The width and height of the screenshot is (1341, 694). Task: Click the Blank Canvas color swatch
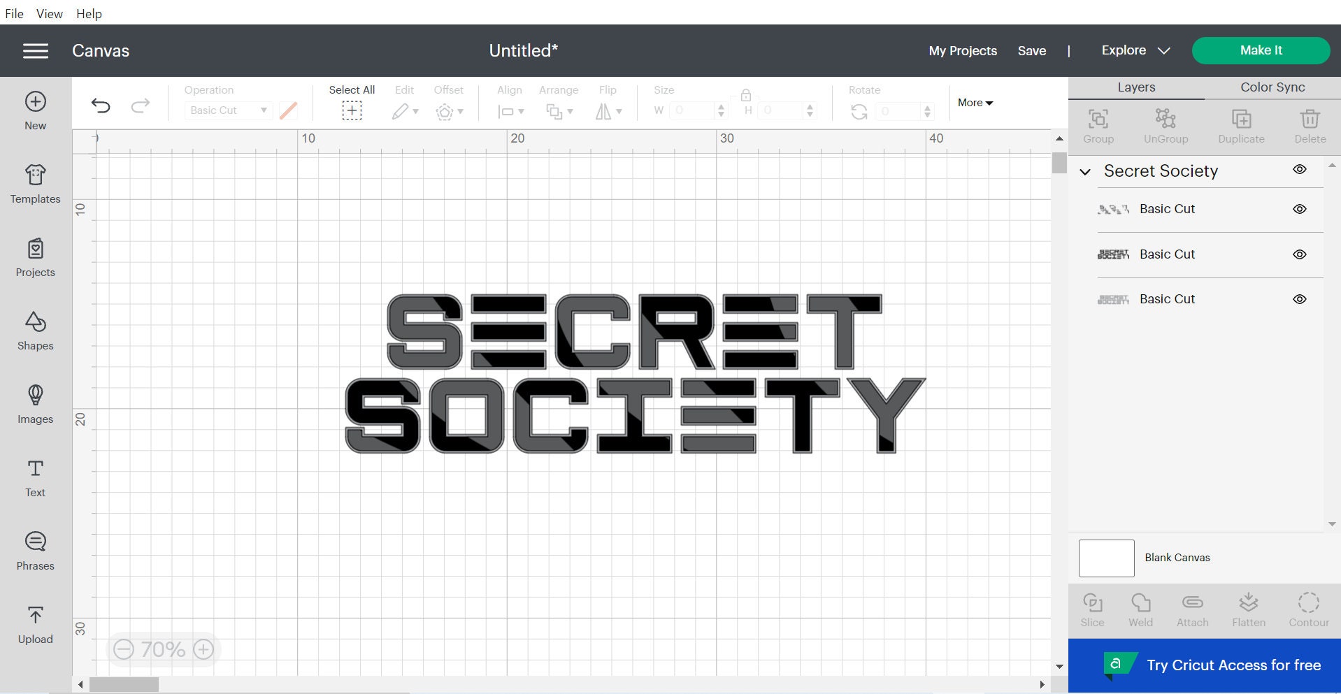click(1107, 558)
